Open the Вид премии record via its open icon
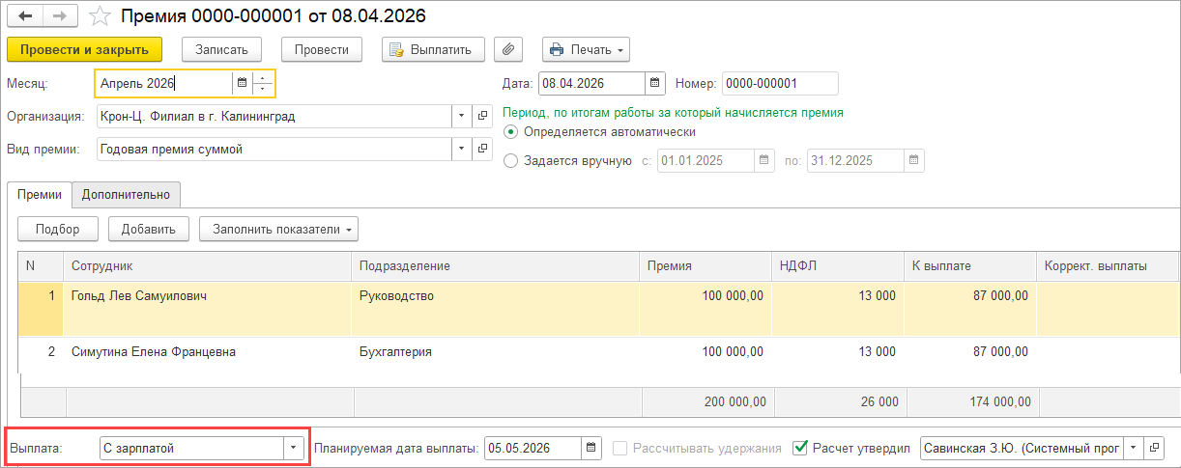The width and height of the screenshot is (1181, 468). click(x=482, y=150)
